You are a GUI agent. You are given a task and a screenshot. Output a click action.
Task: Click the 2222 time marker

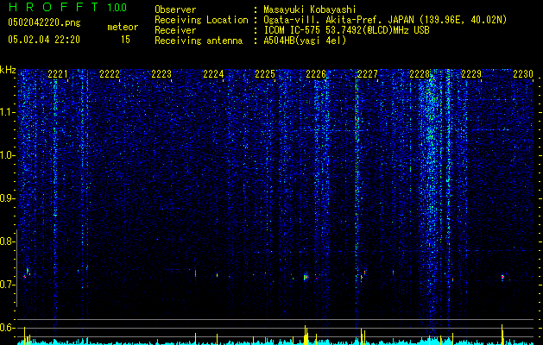(x=110, y=74)
